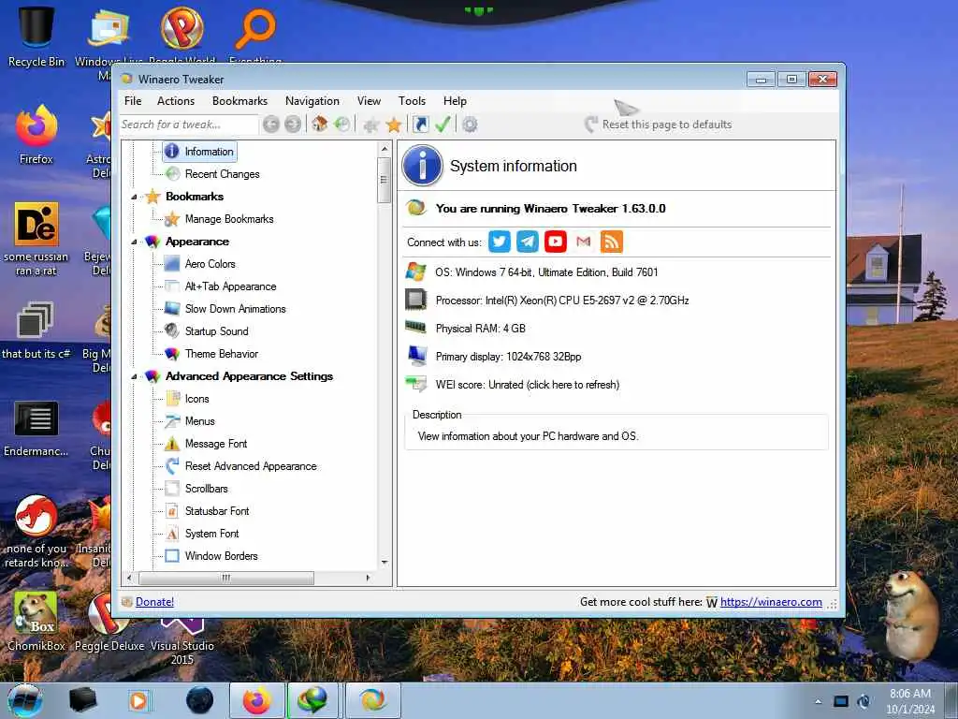Viewport: 958px width, 719px height.
Task: Click the Aero Colors tree icon
Action: tap(172, 264)
